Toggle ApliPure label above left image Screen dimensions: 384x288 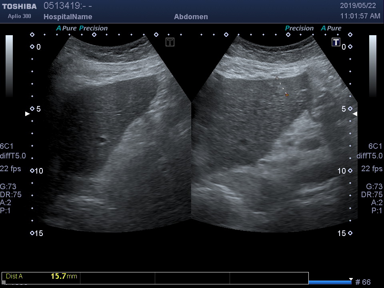tap(66, 28)
